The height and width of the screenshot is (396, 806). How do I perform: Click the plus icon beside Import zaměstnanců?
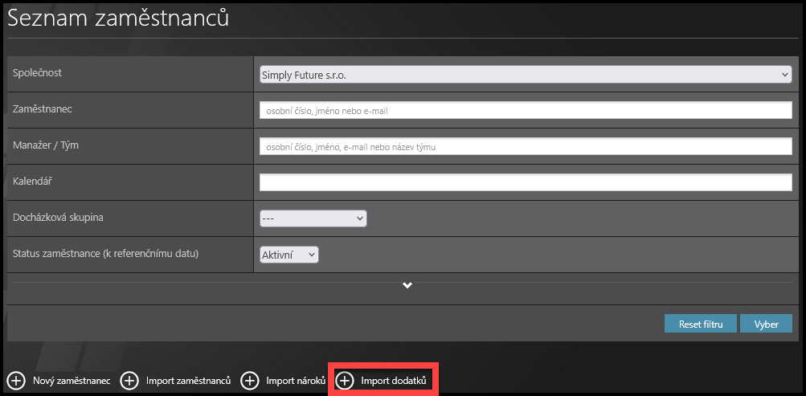coord(129,380)
